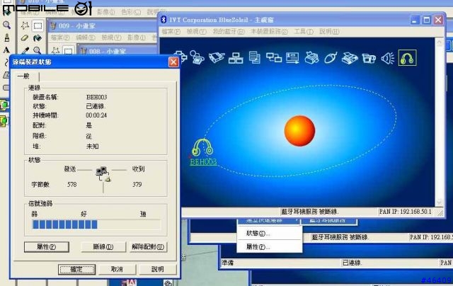Viewport: 453px width, 286px height.
Task: Click scroll-up arrow in BlueSoleil main view
Action: tap(440, 42)
